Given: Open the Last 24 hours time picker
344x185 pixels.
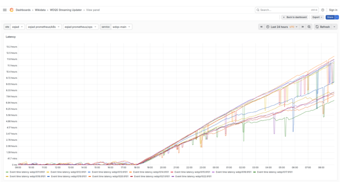Looking at the screenshot, I should pos(282,27).
